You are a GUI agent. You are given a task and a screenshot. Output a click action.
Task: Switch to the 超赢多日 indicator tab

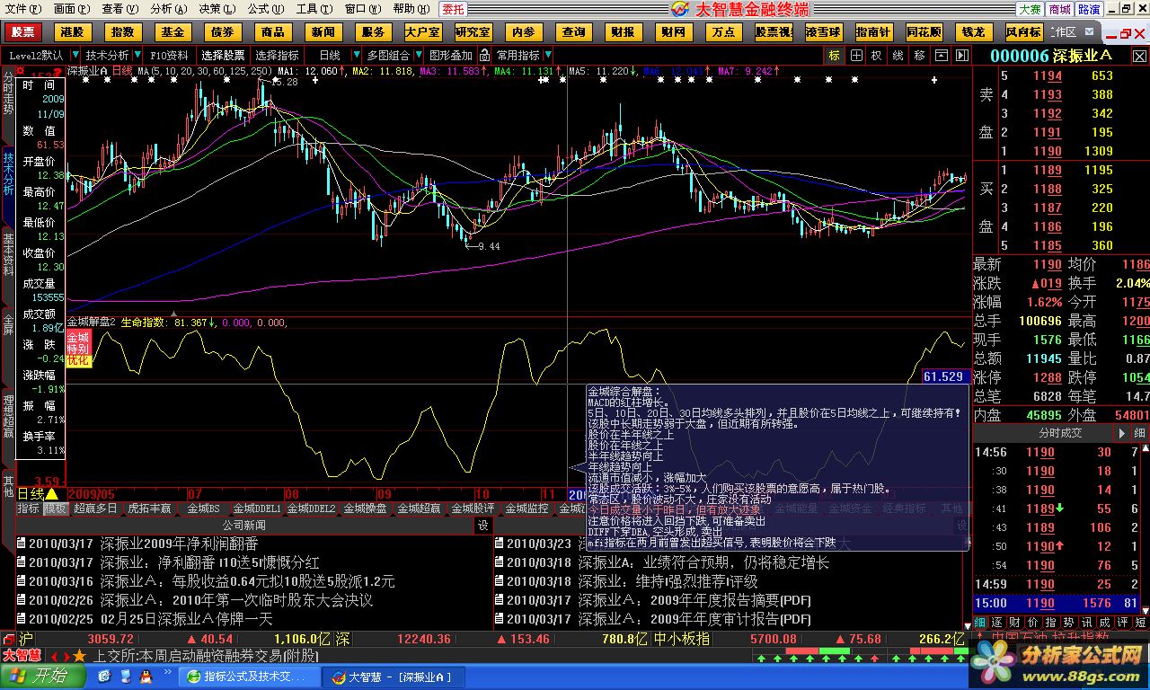tap(95, 509)
